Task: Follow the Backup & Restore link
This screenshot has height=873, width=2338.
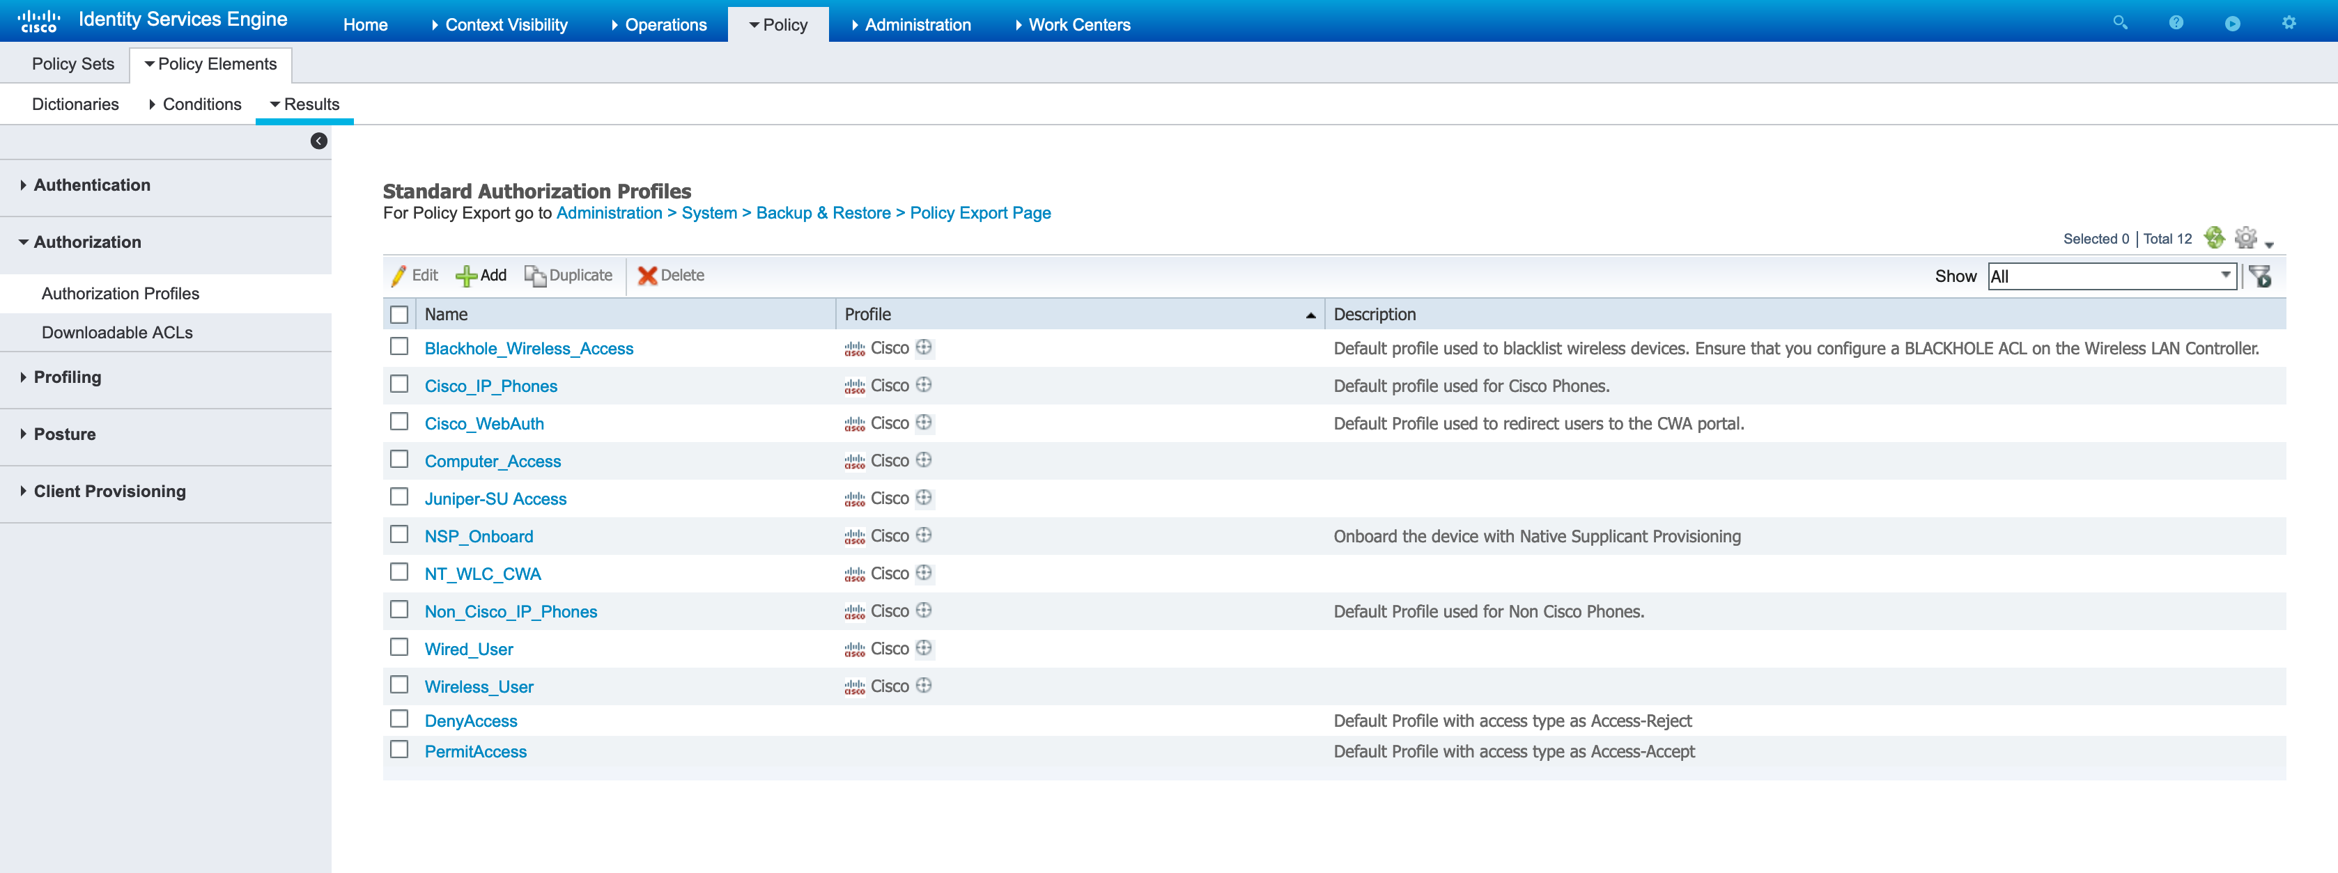Action: 823,213
